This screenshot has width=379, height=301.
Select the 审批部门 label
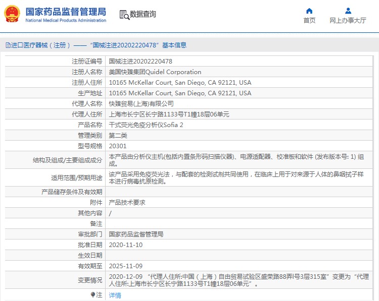point(90,234)
